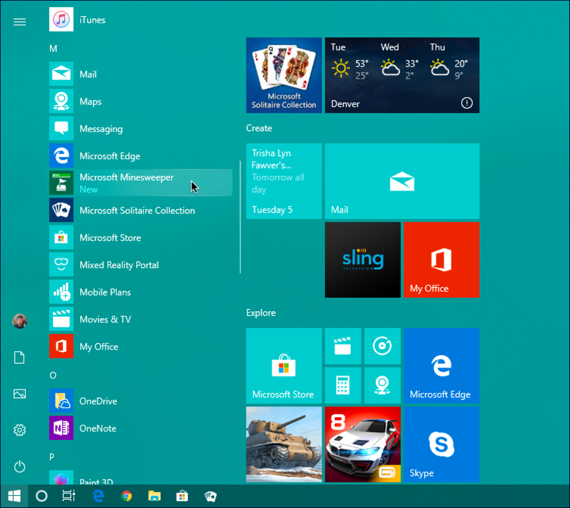Open the Skype tile
Viewport: 570px width, 508px height.
pyautogui.click(x=442, y=444)
